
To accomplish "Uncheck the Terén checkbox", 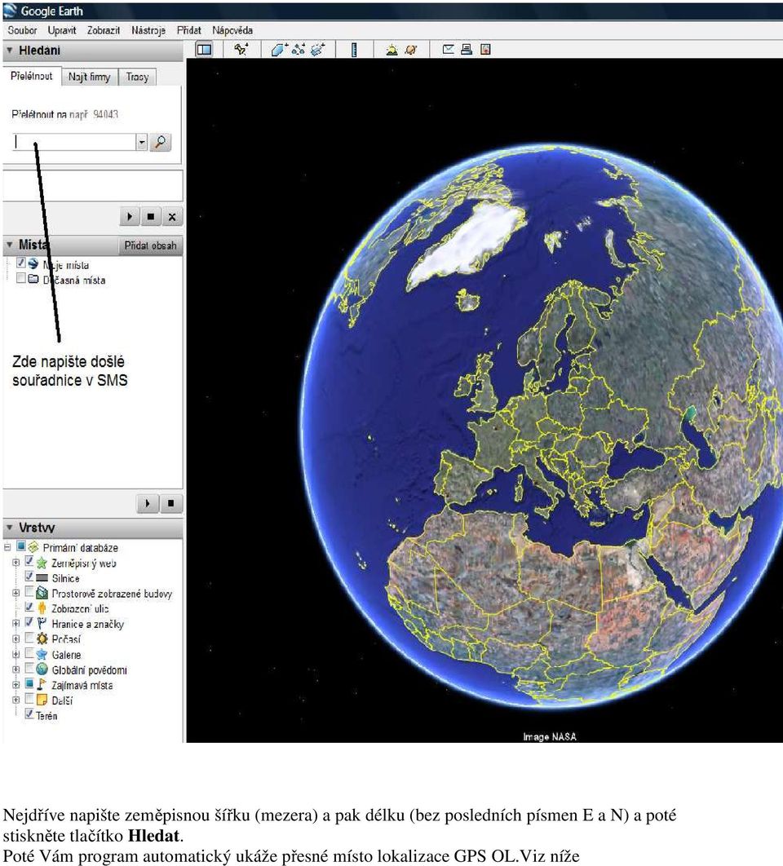I will point(29,714).
